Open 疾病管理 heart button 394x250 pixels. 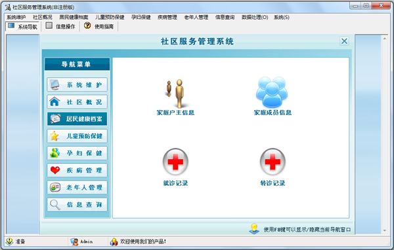pyautogui.click(x=77, y=170)
